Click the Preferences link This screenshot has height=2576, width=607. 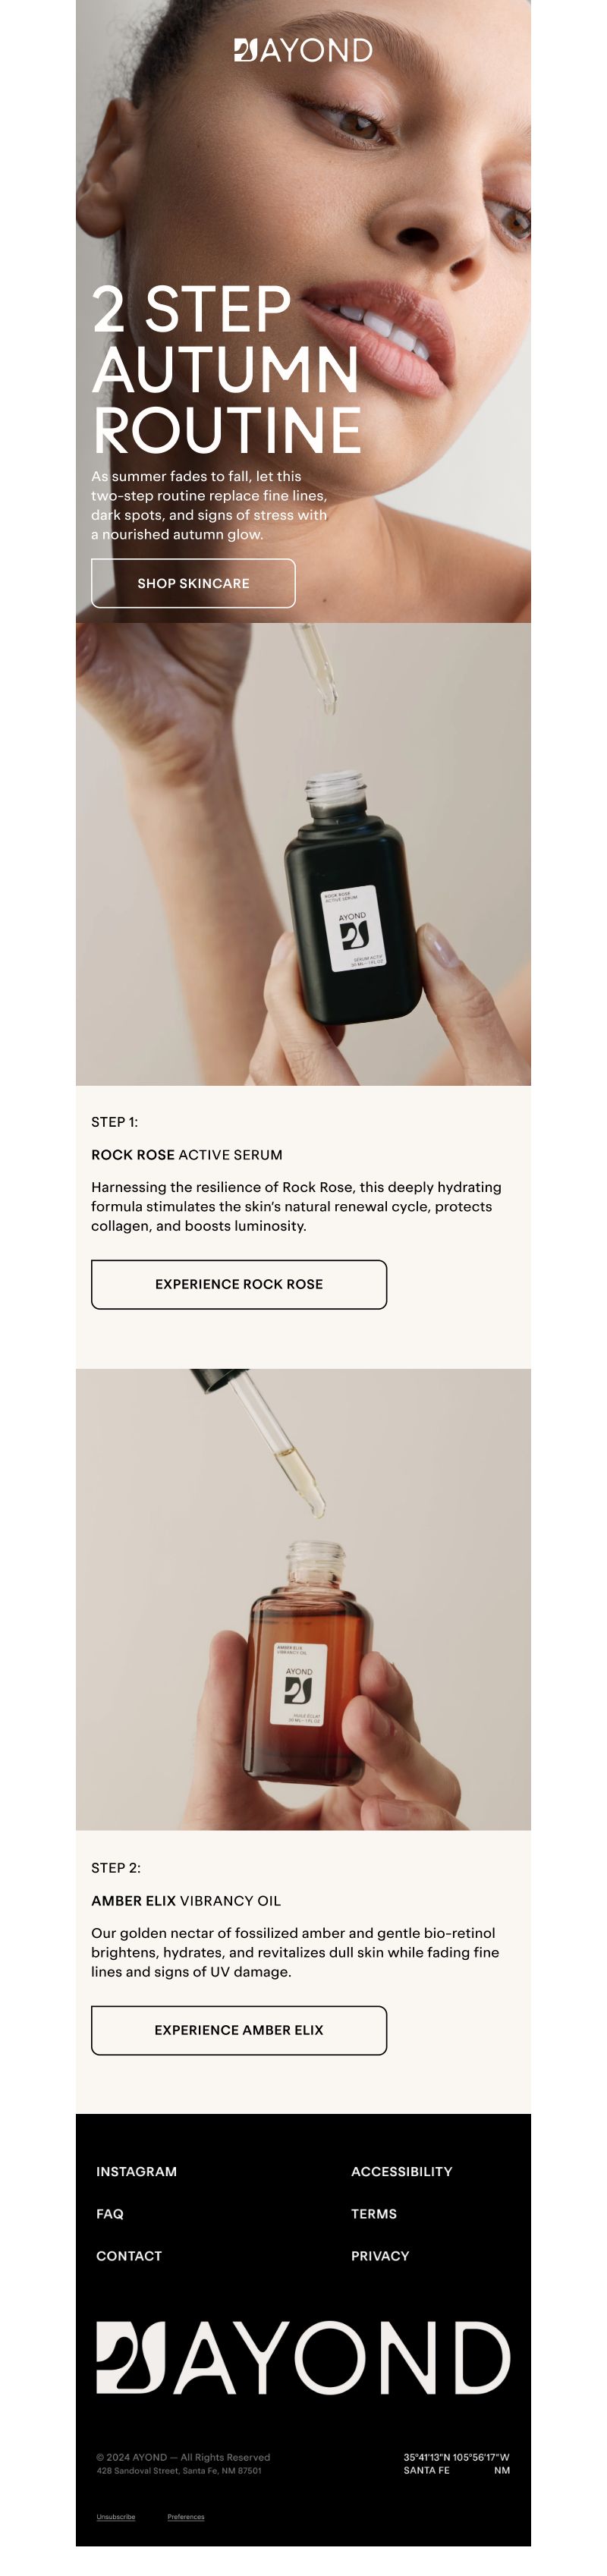coord(186,2517)
